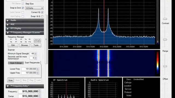Click the copy-frequencies icon in Frequency Manager

36,41
